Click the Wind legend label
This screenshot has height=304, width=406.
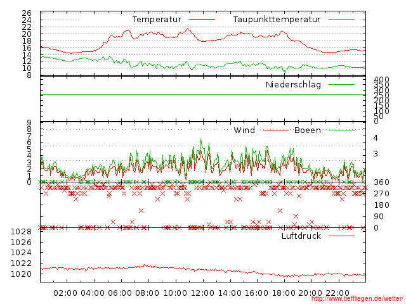pyautogui.click(x=244, y=130)
